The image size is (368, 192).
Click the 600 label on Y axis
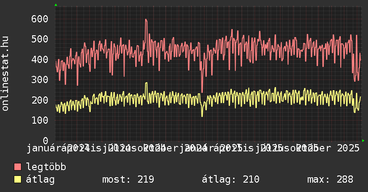click(x=40, y=19)
